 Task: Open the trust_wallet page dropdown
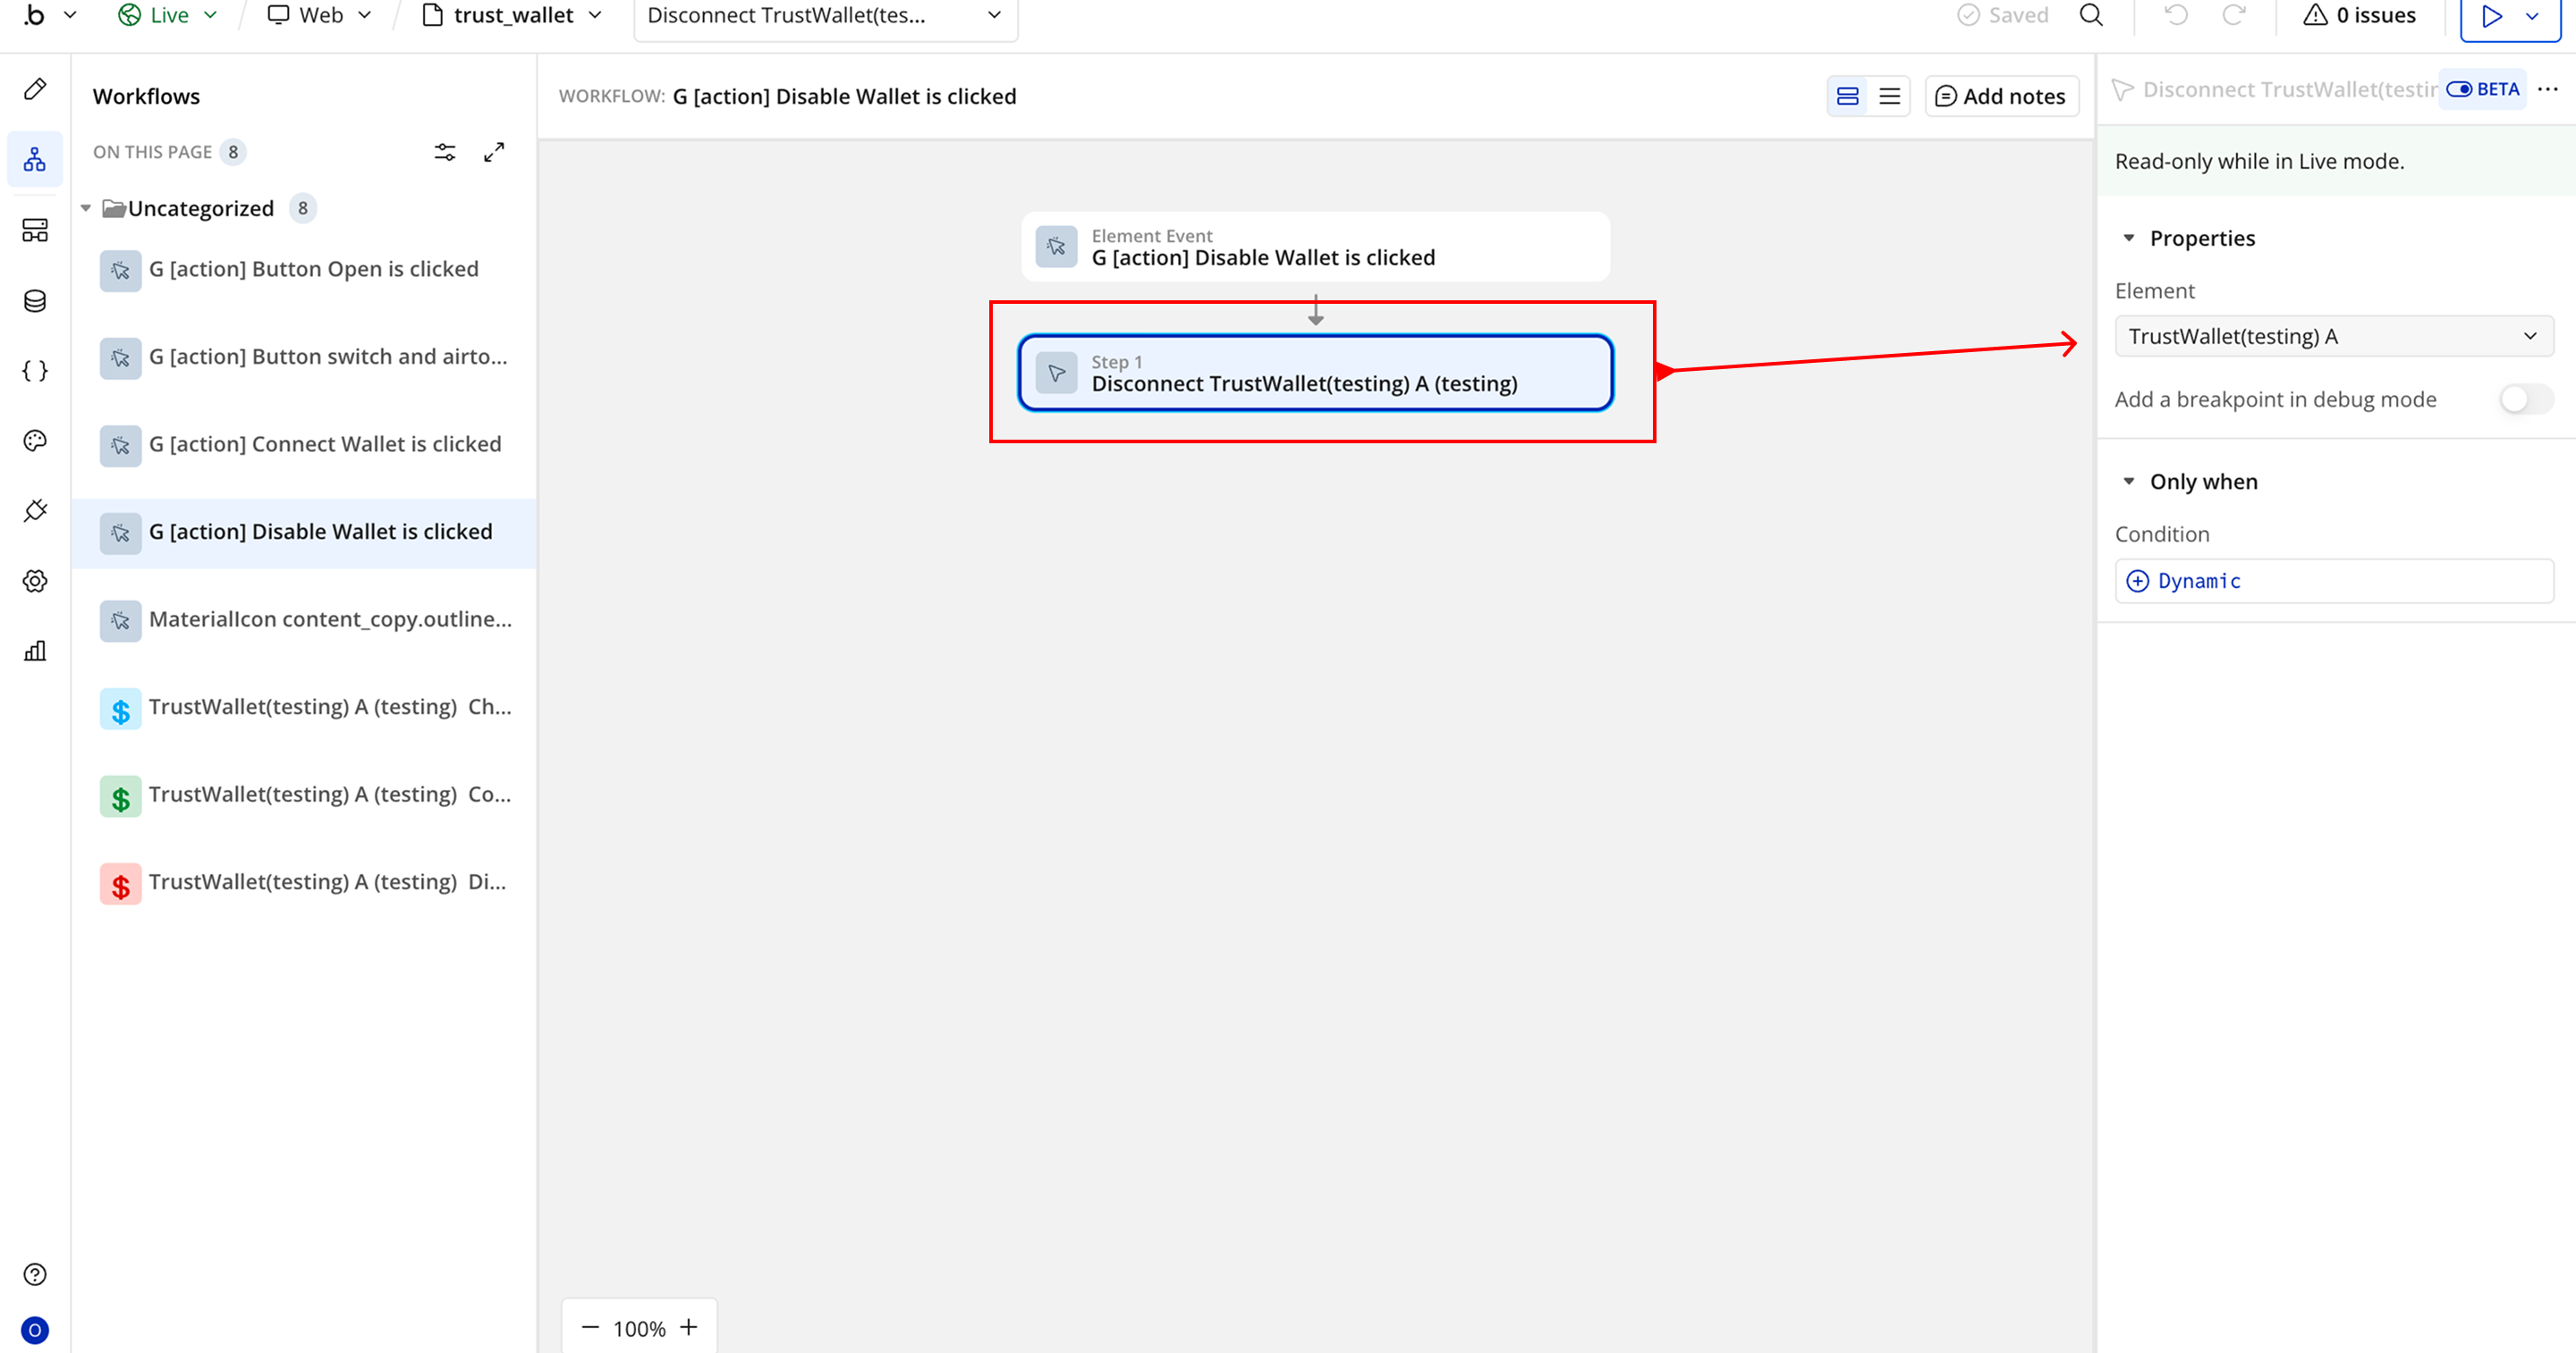coord(513,15)
